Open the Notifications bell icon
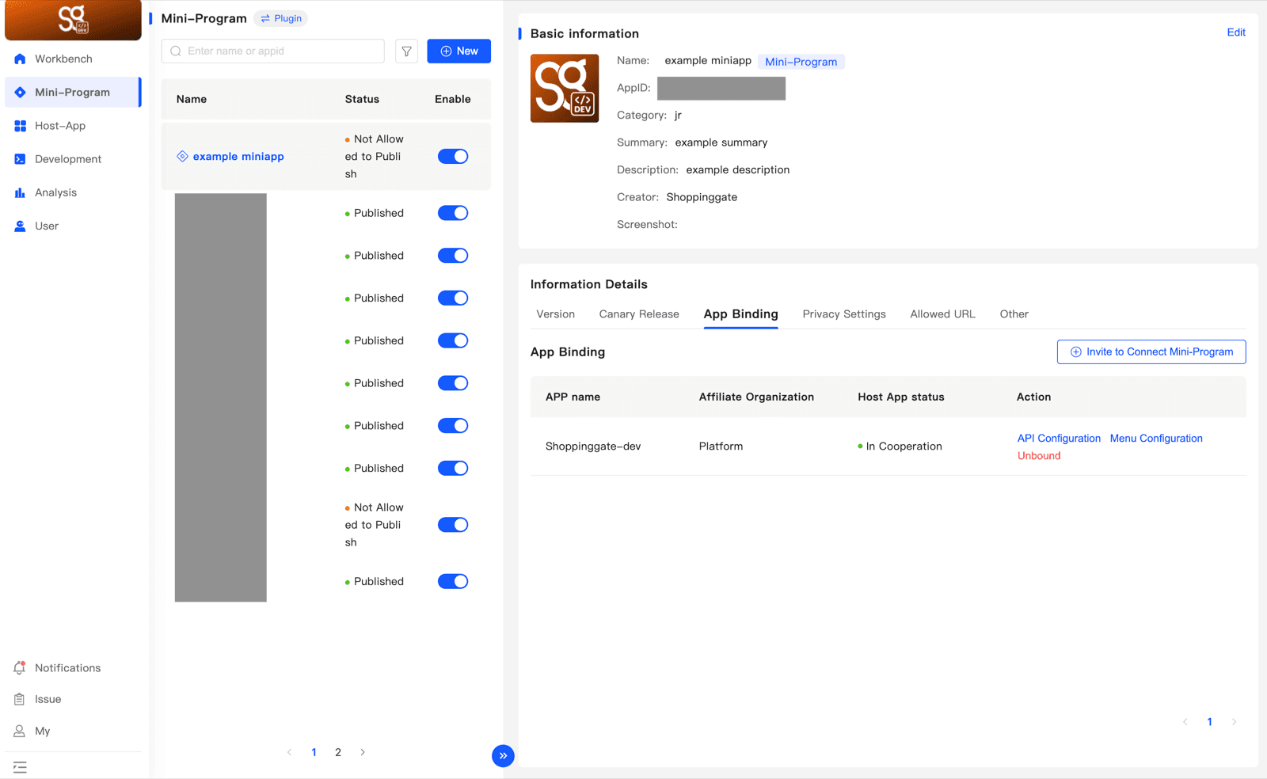Viewport: 1267px width, 779px height. coord(20,667)
